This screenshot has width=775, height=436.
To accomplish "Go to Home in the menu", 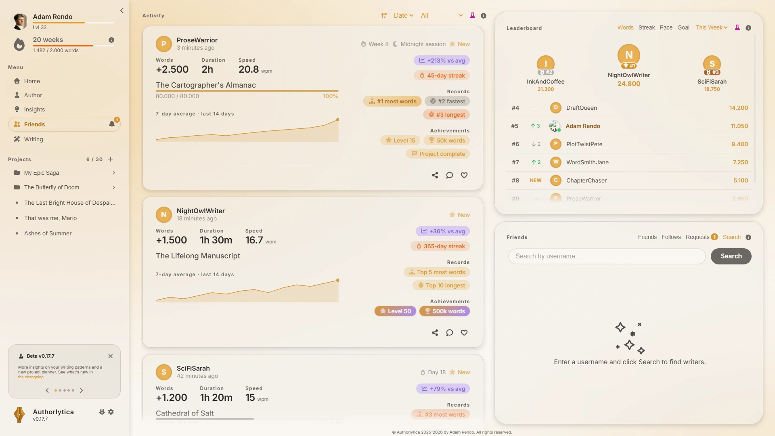I will click(x=65, y=81).
